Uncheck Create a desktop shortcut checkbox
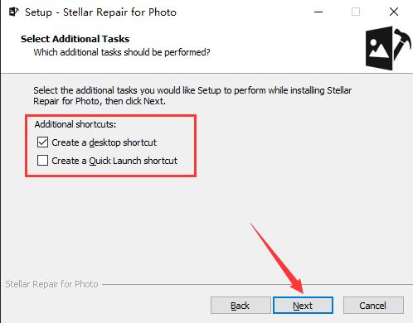This screenshot has width=413, height=323. pos(42,142)
